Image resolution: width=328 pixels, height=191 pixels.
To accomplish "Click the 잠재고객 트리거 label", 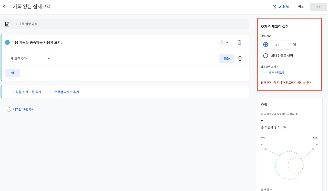I will pyautogui.click(x=269, y=66).
